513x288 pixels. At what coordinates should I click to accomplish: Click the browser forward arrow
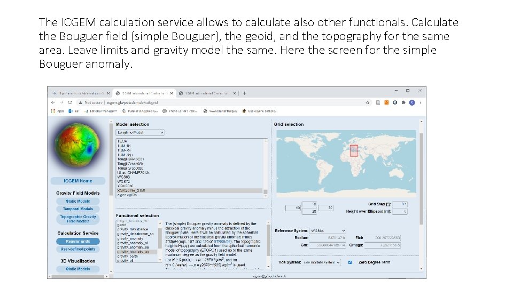click(61, 102)
